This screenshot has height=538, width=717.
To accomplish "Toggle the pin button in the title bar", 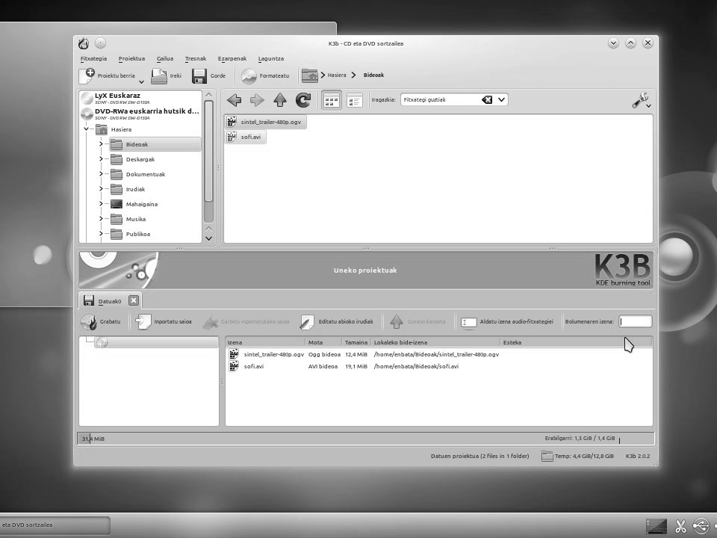I will [x=101, y=43].
